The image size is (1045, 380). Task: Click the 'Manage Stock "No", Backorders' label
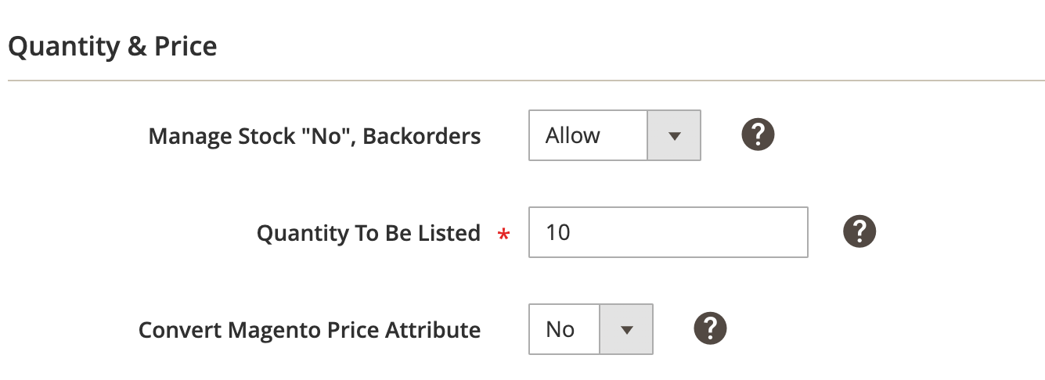pyautogui.click(x=314, y=136)
